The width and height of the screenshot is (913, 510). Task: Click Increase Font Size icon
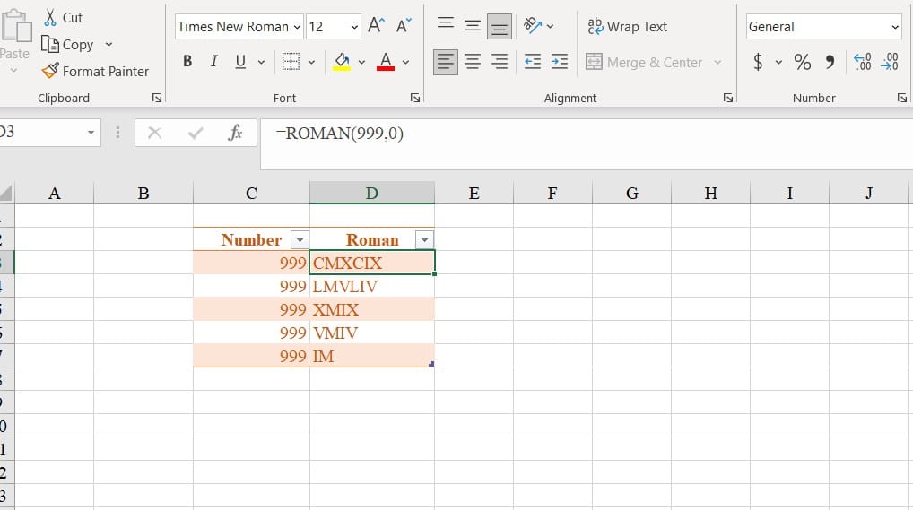(x=376, y=26)
